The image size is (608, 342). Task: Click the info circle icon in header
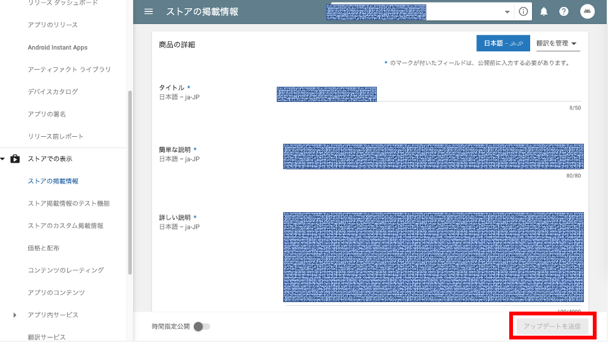[x=523, y=11]
